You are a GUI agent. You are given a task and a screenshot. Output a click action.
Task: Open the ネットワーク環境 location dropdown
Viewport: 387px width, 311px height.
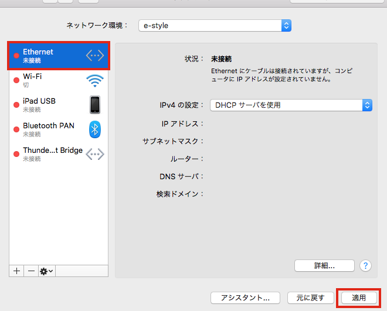click(215, 26)
